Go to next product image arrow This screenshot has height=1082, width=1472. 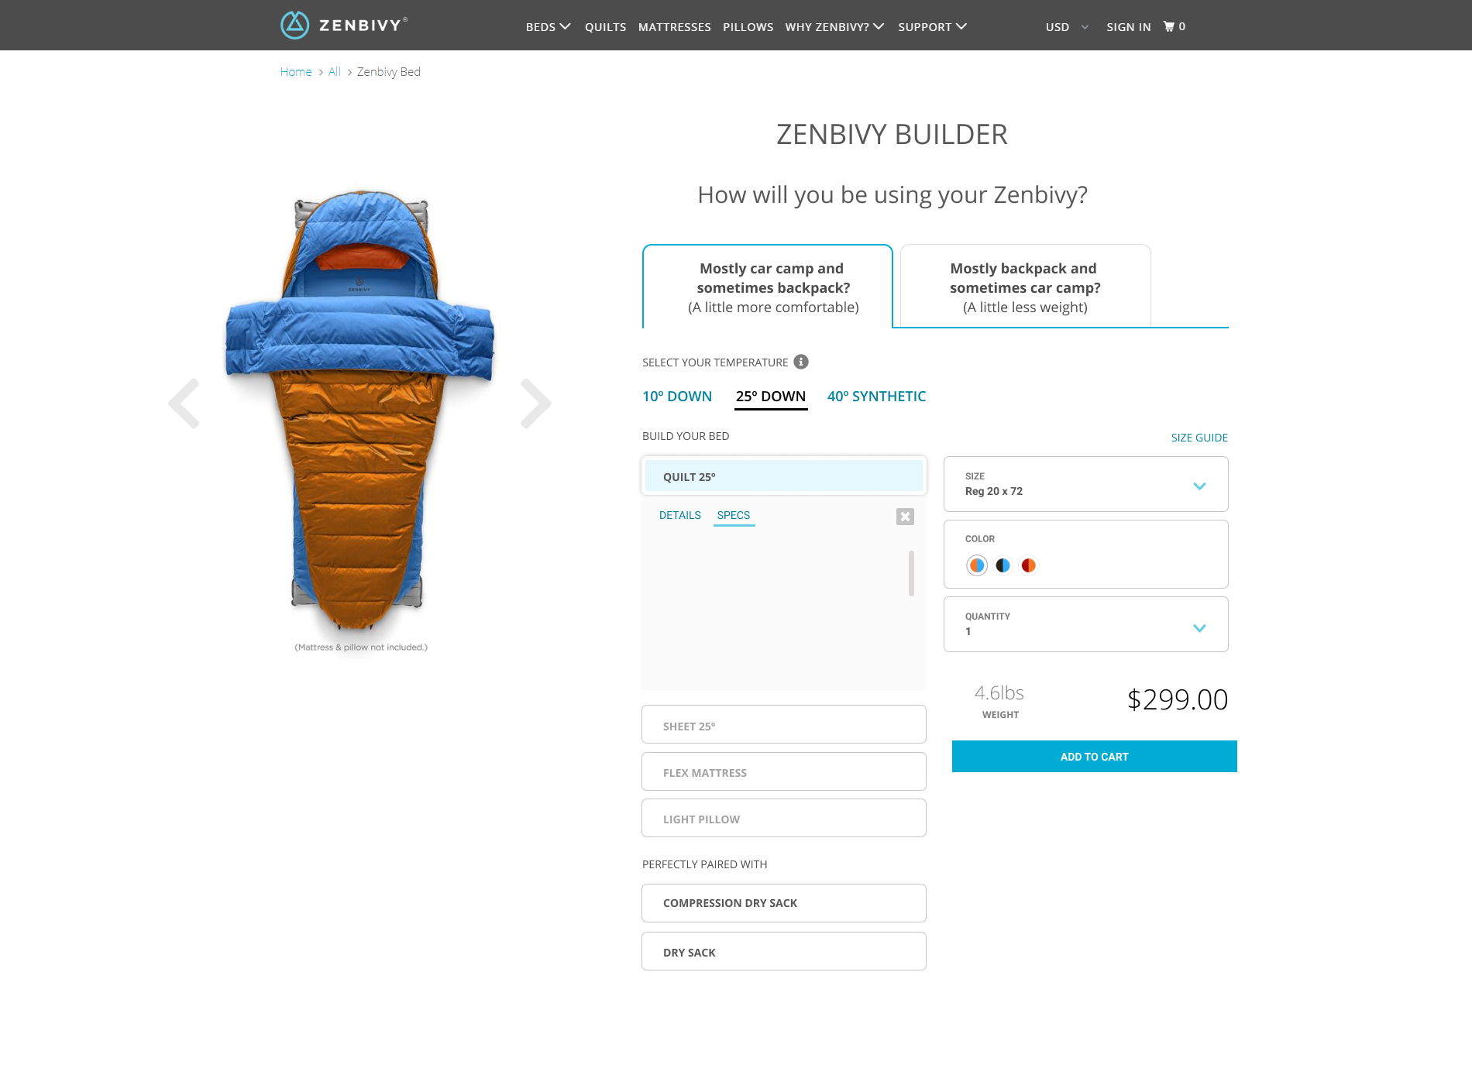coord(535,404)
